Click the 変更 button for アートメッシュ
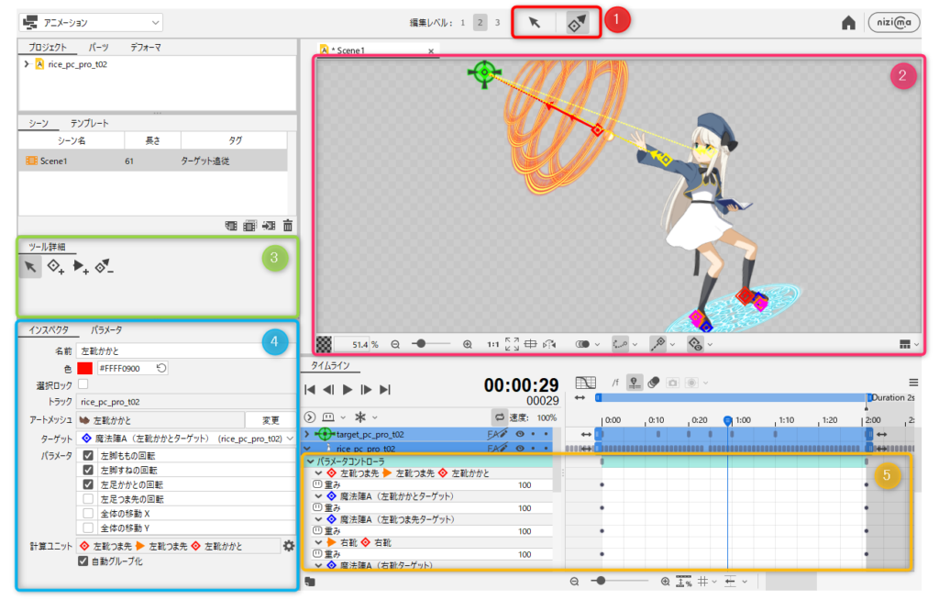939x600 pixels. point(271,420)
